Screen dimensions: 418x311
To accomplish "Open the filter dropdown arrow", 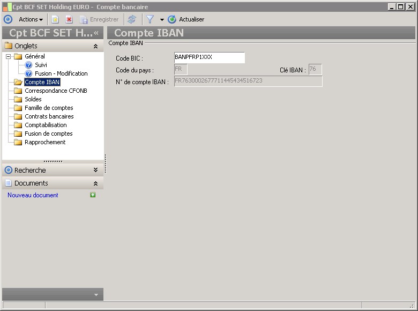I will 162,19.
